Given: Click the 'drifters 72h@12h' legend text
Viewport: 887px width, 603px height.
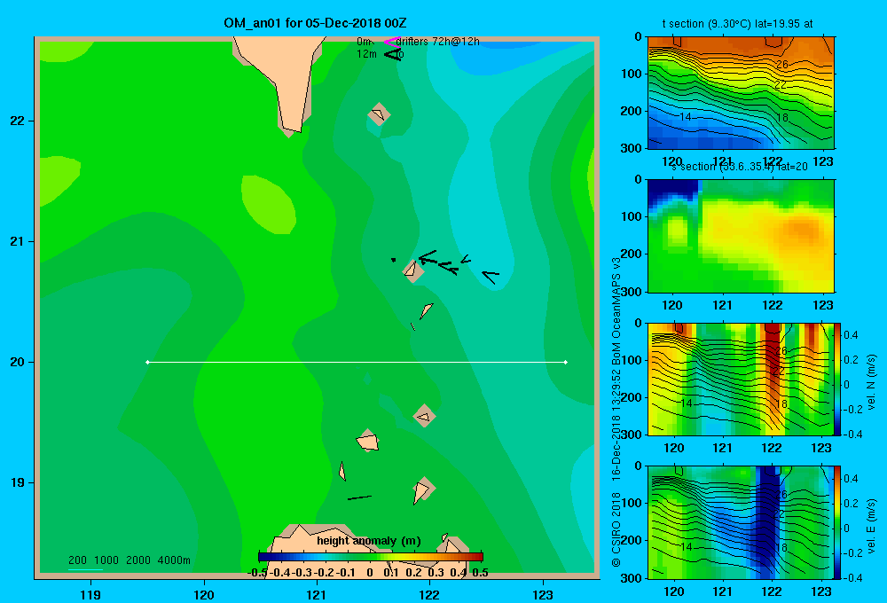Looking at the screenshot, I should click(x=438, y=42).
